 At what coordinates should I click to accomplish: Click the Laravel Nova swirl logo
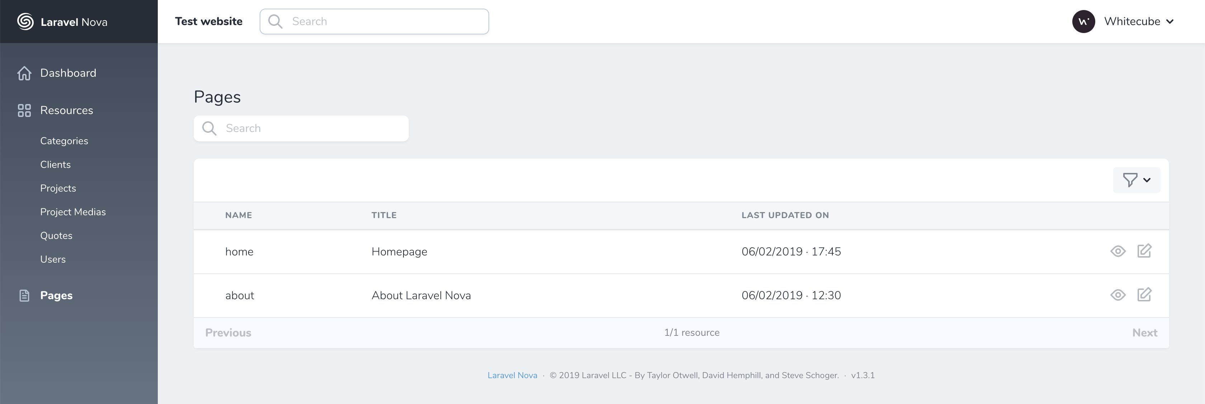click(25, 22)
